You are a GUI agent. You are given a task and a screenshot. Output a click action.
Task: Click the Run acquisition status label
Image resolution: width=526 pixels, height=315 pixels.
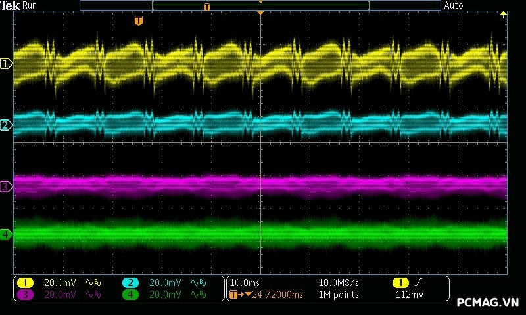point(30,5)
